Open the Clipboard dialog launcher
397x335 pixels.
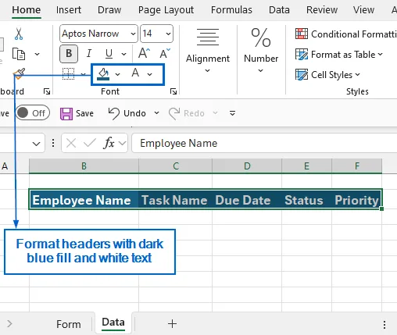pos(47,91)
